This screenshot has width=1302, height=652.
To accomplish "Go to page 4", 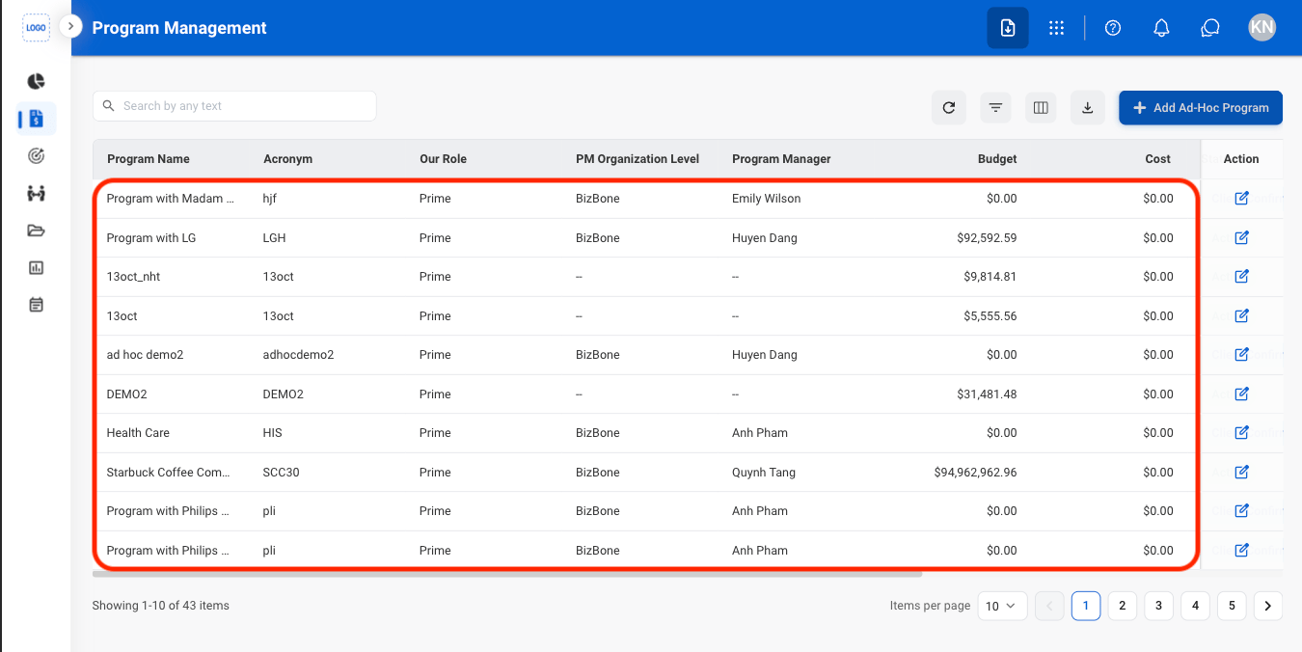I will (x=1195, y=606).
